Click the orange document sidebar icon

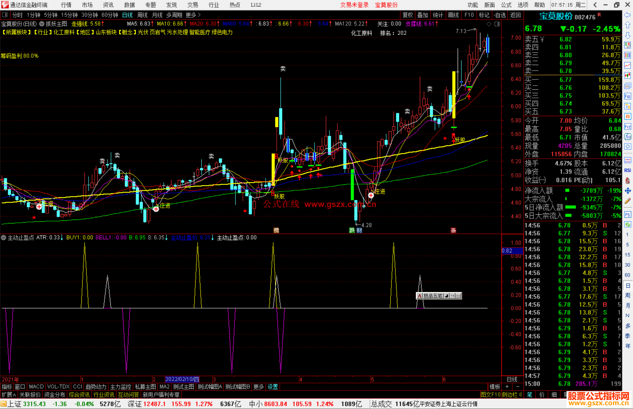tap(627, 116)
